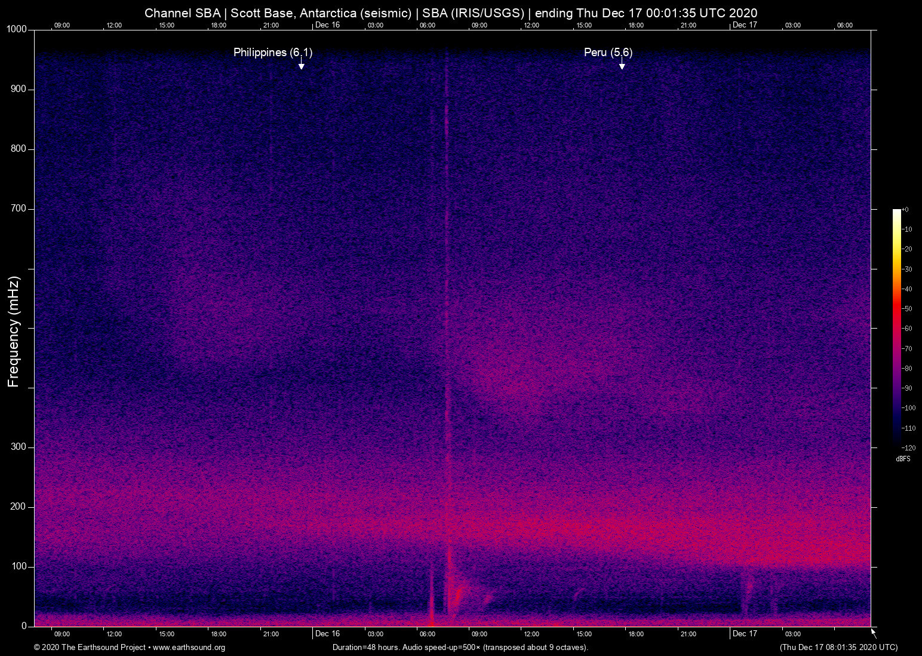Click the arrow marker under Philippines (6.1)
The height and width of the screenshot is (656, 922).
pyautogui.click(x=302, y=65)
